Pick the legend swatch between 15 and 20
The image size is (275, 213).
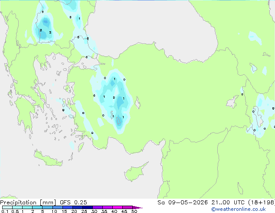(x=68, y=207)
